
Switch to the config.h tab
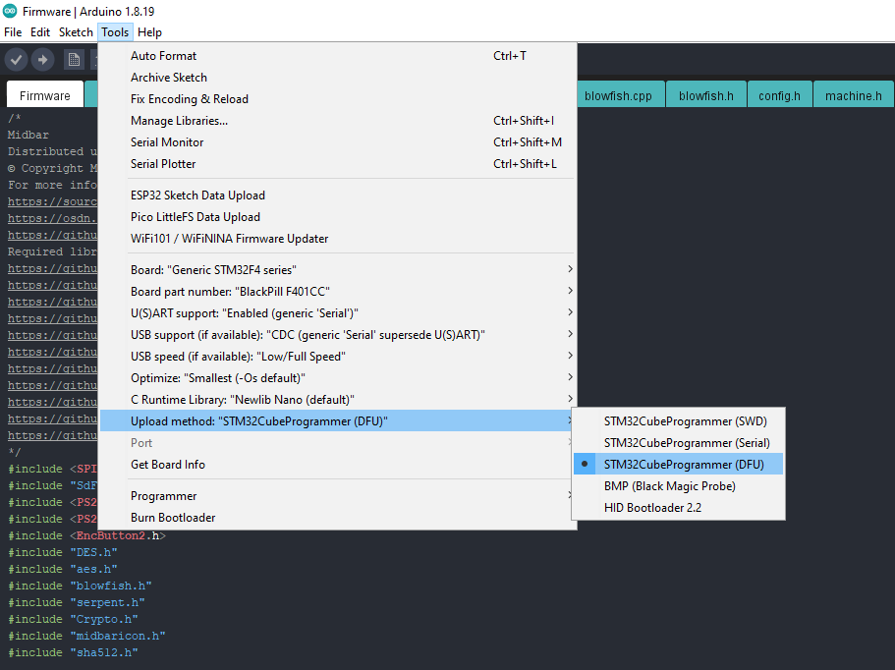(x=779, y=96)
